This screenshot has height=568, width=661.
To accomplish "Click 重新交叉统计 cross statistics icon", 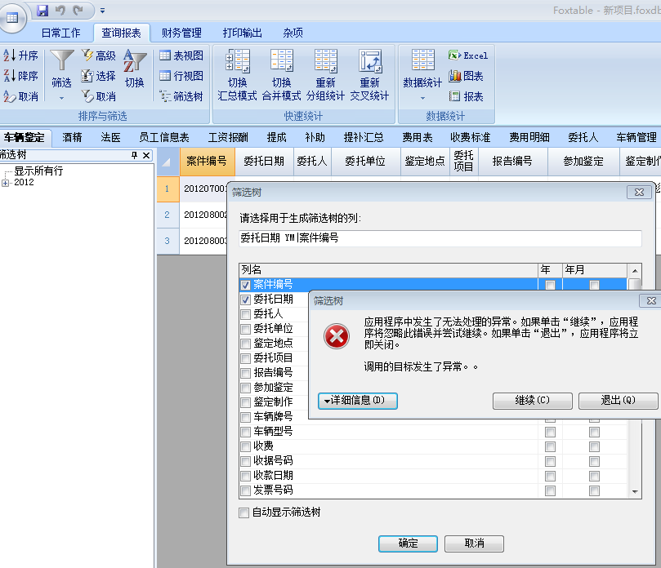I will click(x=369, y=61).
